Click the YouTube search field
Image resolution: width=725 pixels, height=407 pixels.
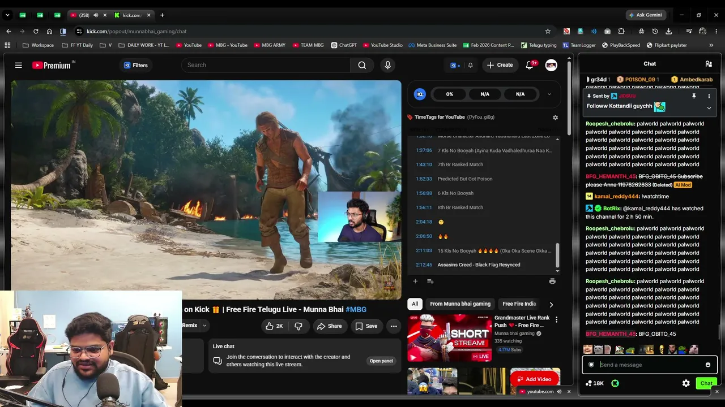pos(266,65)
